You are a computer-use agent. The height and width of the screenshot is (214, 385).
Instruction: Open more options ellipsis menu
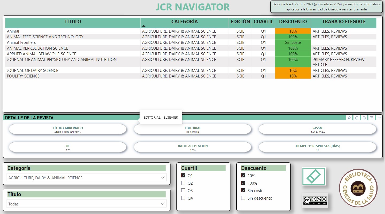(379, 118)
